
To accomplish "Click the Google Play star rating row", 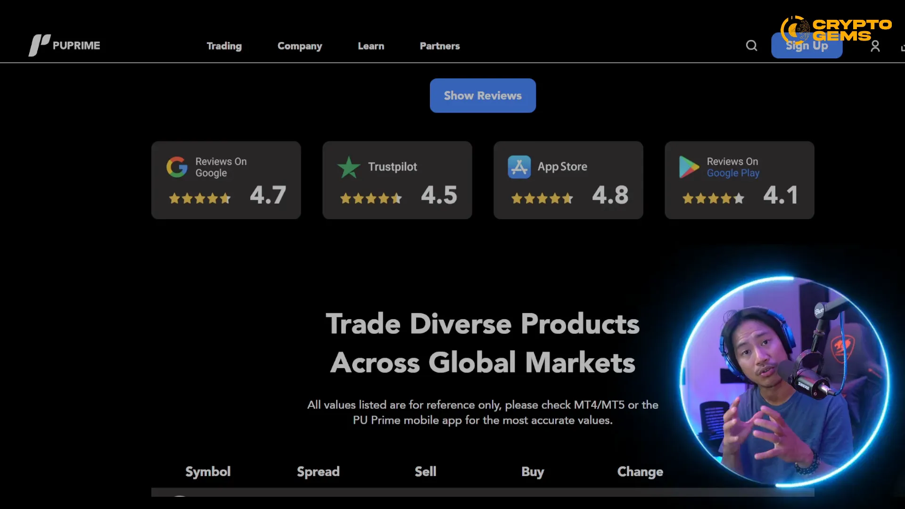I will point(713,198).
